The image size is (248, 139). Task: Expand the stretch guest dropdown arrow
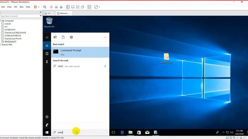coord(99,7)
